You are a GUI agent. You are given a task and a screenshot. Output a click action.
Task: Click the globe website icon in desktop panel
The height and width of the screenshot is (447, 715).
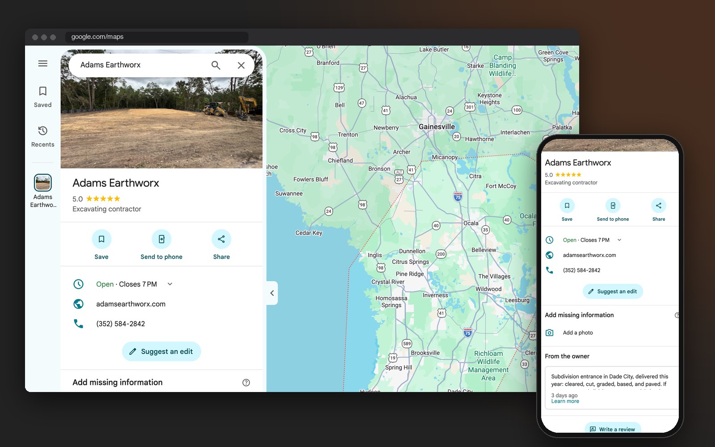tap(78, 304)
